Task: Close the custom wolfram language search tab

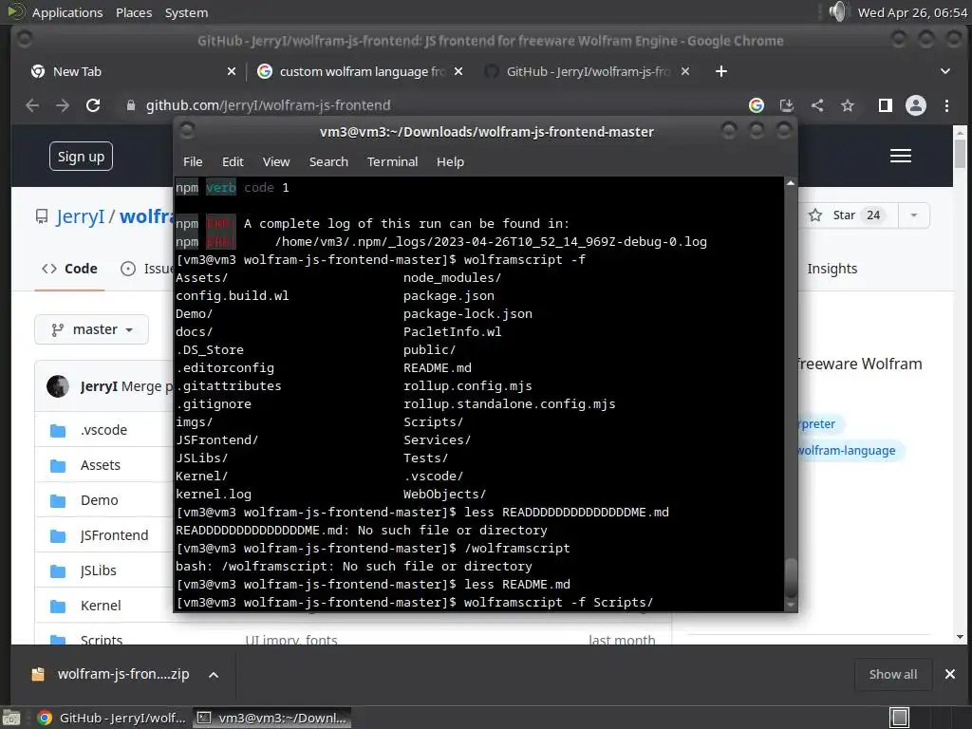Action: click(458, 71)
